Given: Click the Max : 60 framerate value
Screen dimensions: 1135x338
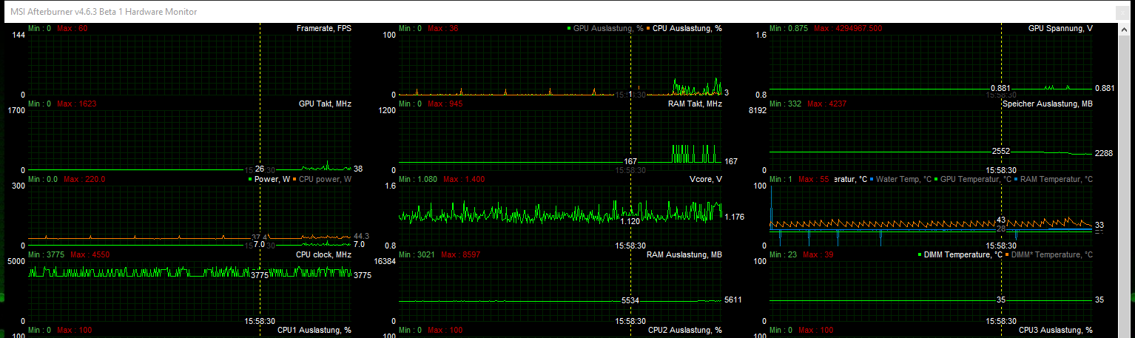Looking at the screenshot, I should [72, 28].
